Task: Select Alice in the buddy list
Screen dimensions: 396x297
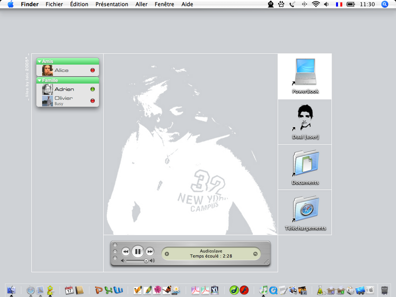Action: tap(68, 70)
